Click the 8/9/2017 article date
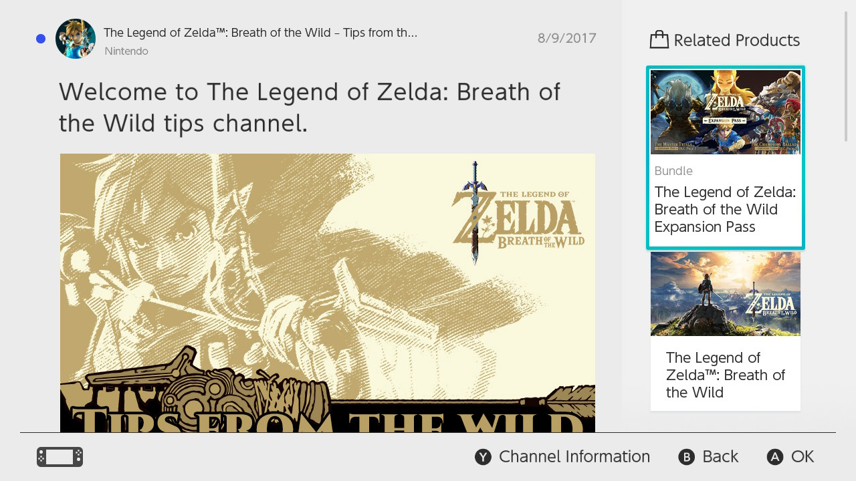 566,38
